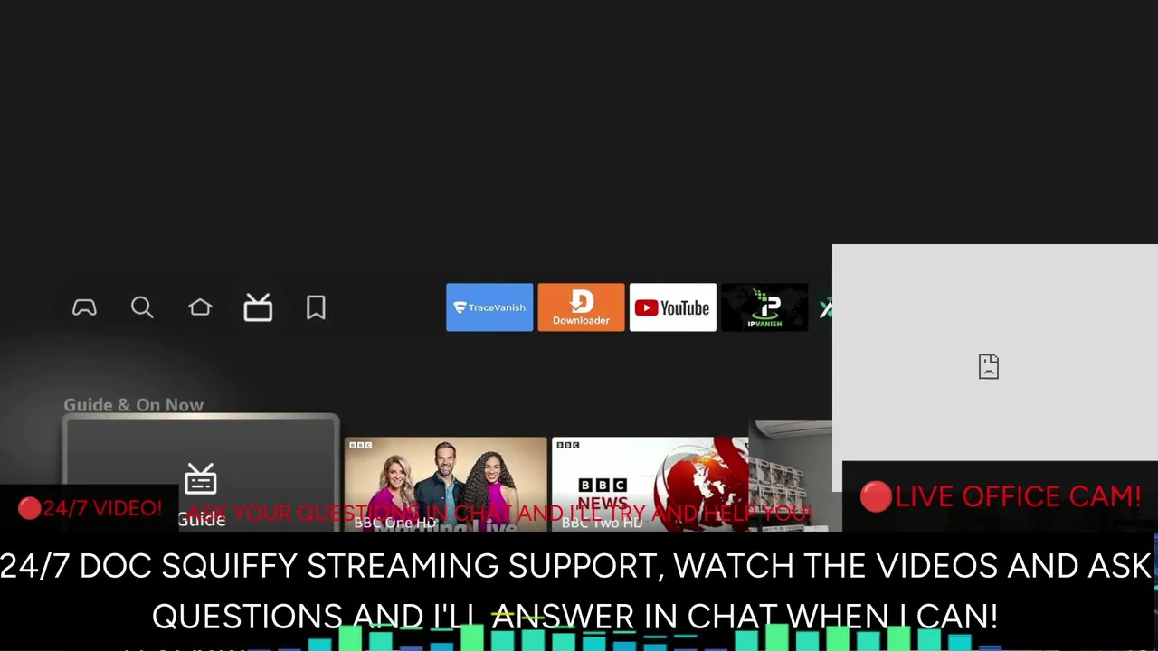
Task: Click the streaming support banner's first line
Action: coord(575,566)
